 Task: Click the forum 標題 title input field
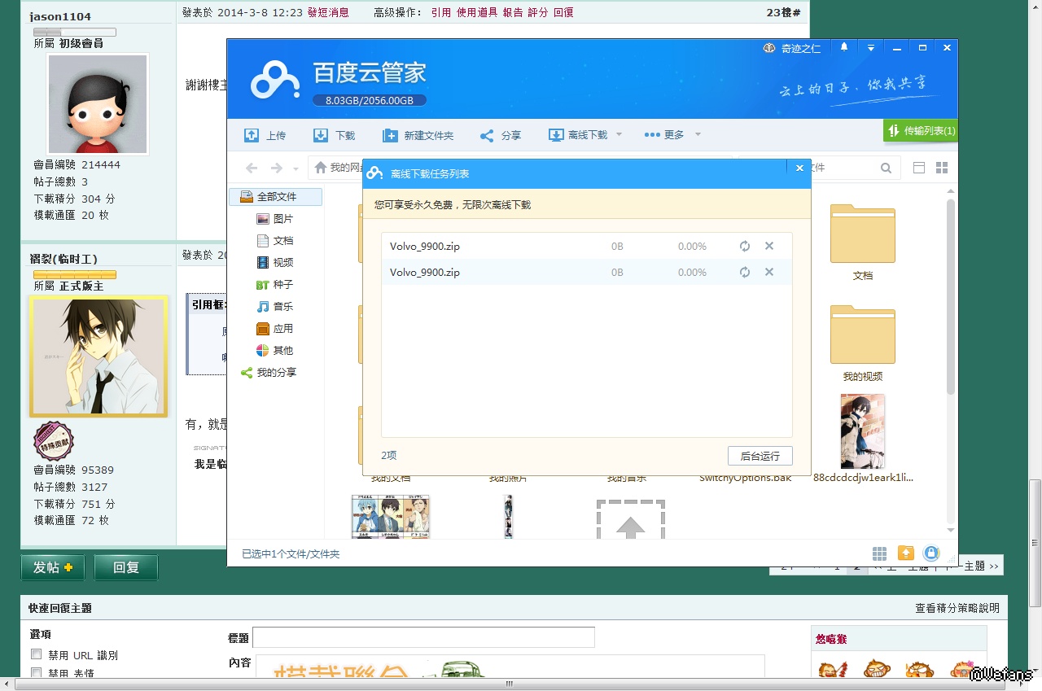(423, 637)
